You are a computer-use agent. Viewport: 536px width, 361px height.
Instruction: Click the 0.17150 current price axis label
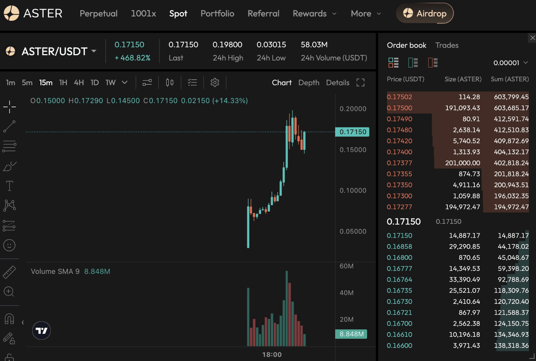tap(352, 132)
